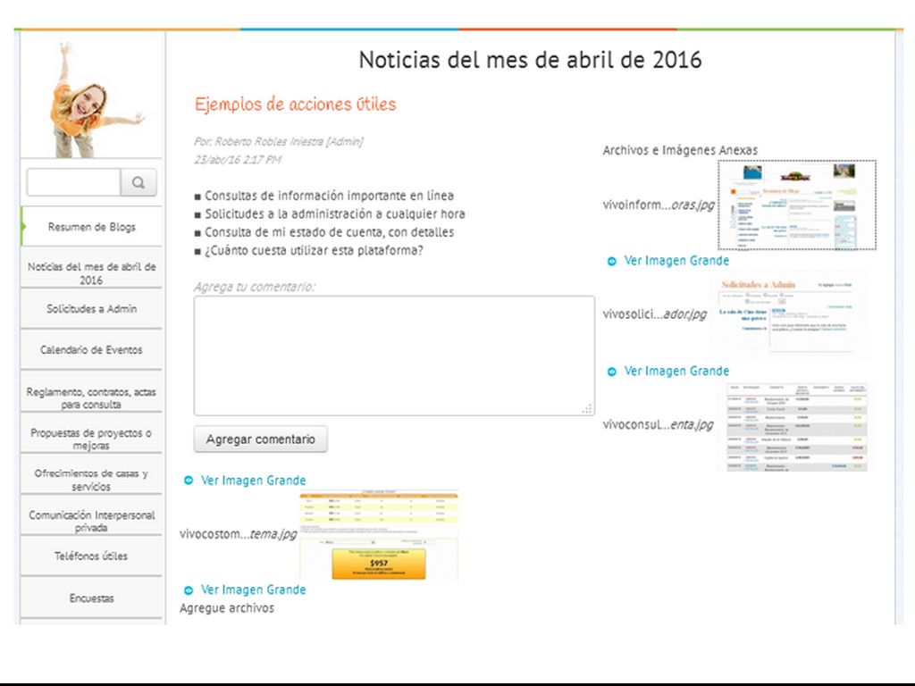915x686 pixels.
Task: Open Reglamento, contratos, actas para consulta
Action: tap(92, 398)
